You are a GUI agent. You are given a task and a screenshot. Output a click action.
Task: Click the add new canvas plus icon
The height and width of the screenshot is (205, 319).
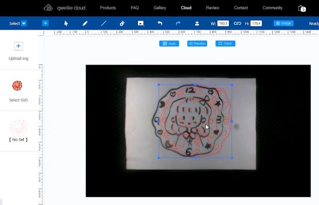click(45, 23)
